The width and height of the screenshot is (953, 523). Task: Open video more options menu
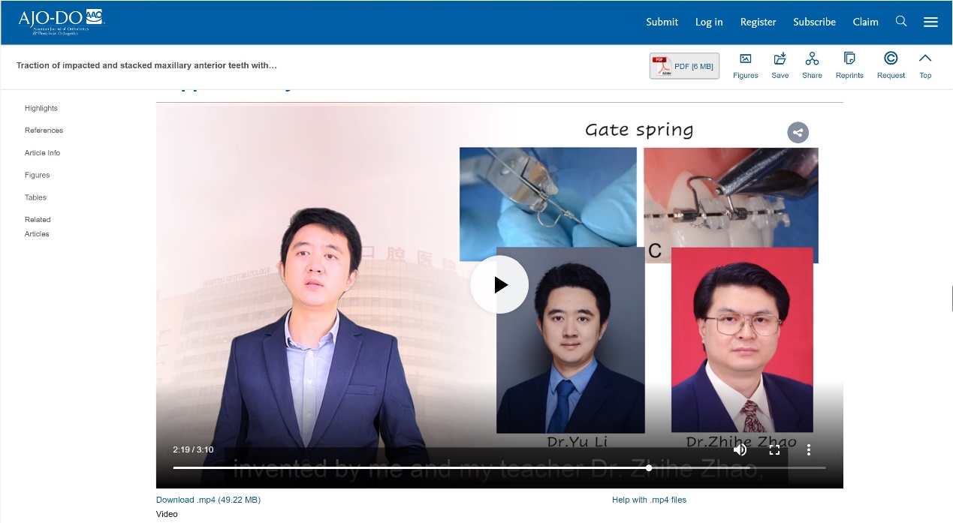[x=809, y=449]
